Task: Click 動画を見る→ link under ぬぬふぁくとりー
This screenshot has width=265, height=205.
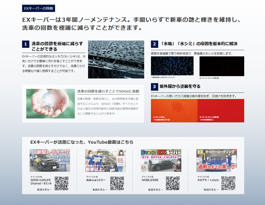Action: pyautogui.click(x=100, y=190)
